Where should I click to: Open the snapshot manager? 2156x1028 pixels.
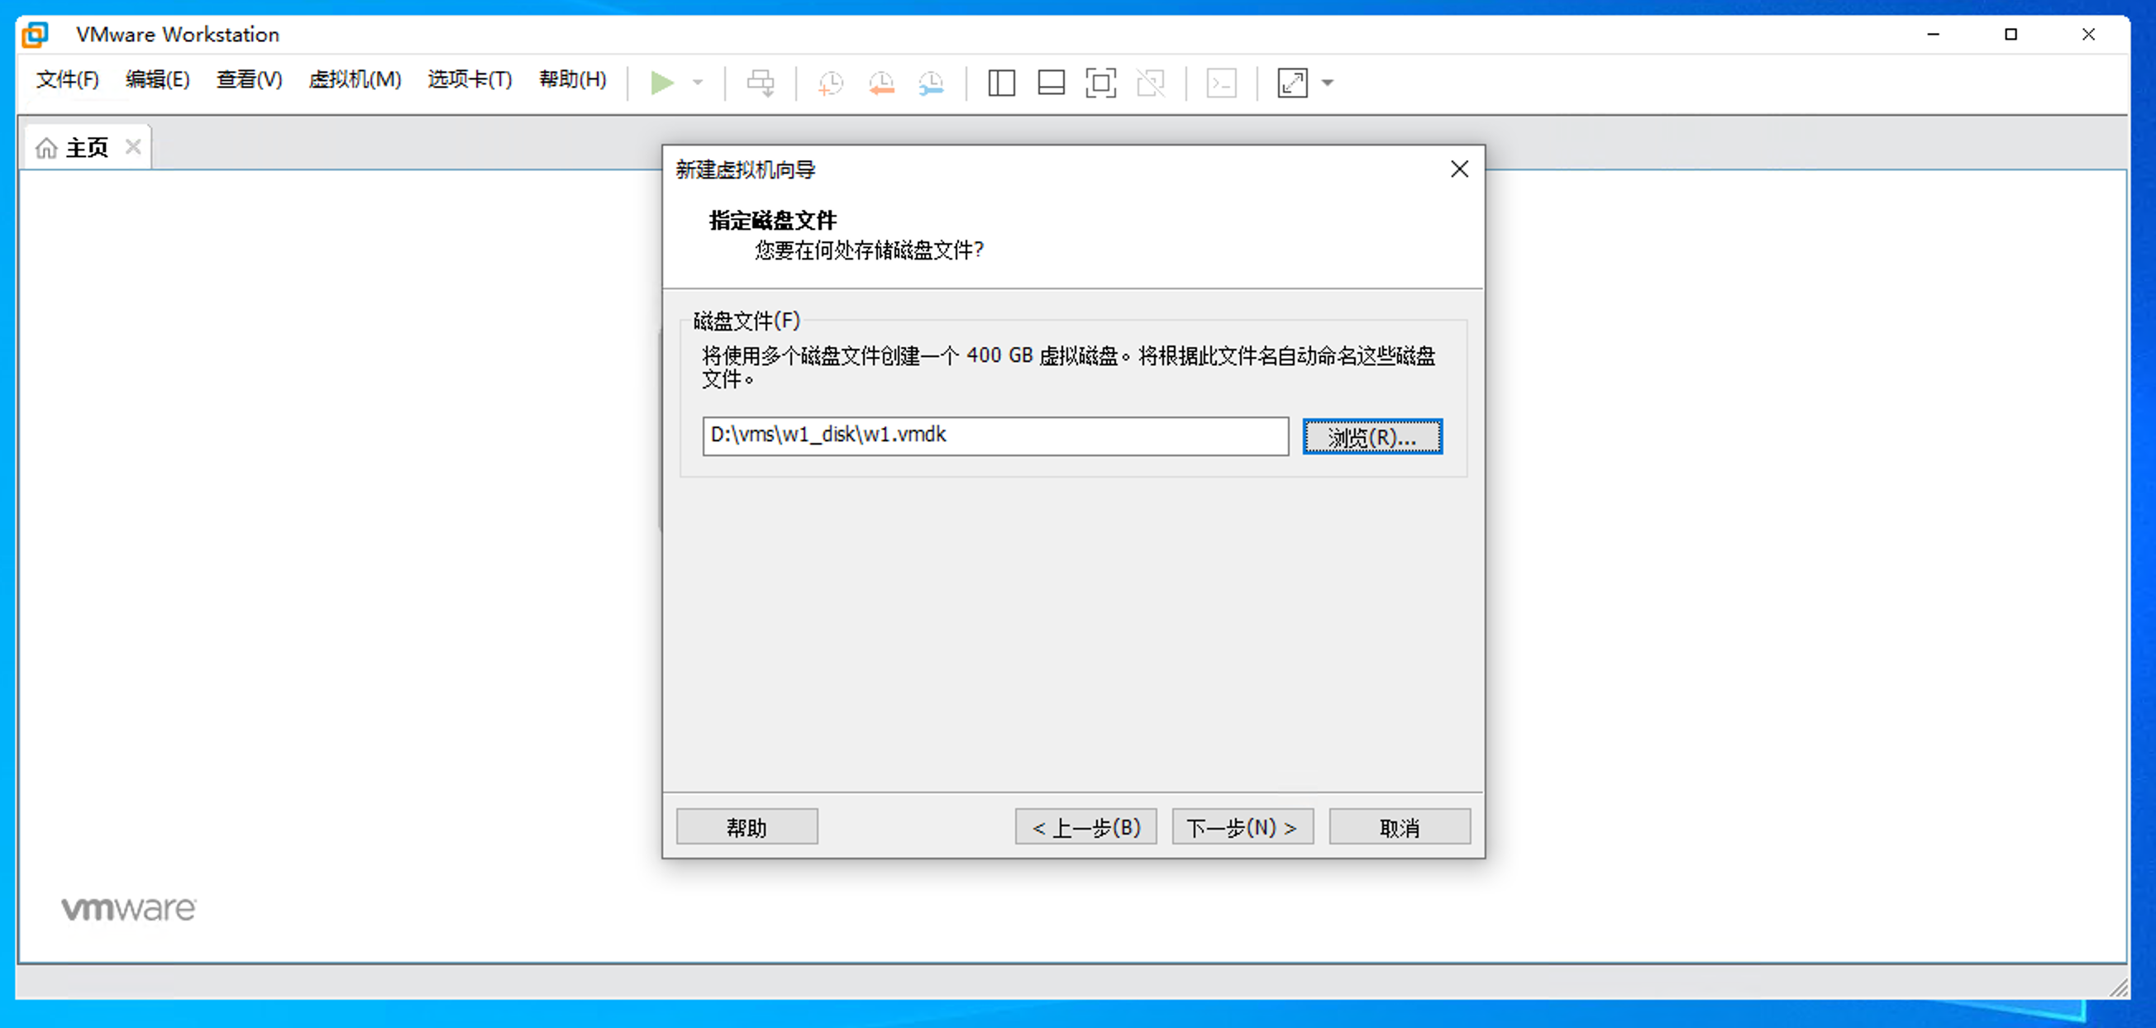click(x=931, y=83)
